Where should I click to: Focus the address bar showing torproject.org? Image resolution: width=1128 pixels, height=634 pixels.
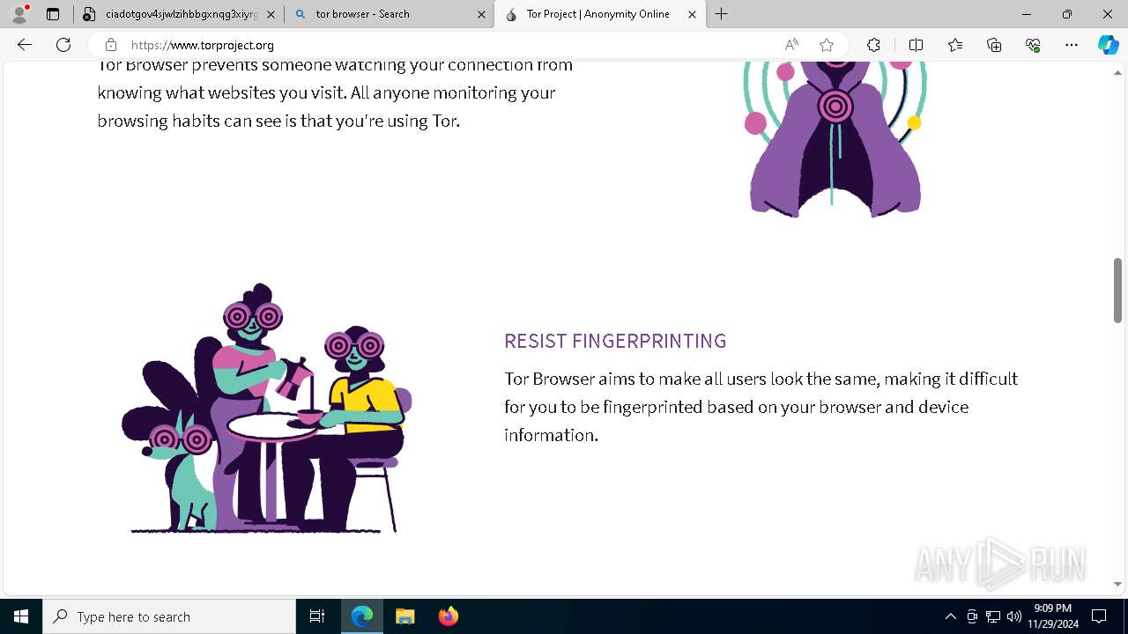click(x=449, y=45)
